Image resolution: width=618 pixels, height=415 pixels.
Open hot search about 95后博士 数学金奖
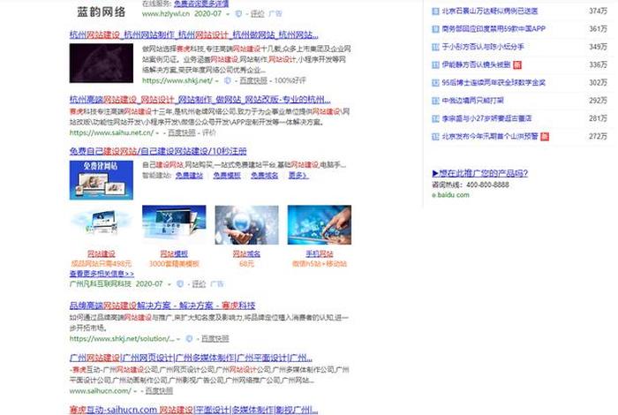[x=494, y=83]
